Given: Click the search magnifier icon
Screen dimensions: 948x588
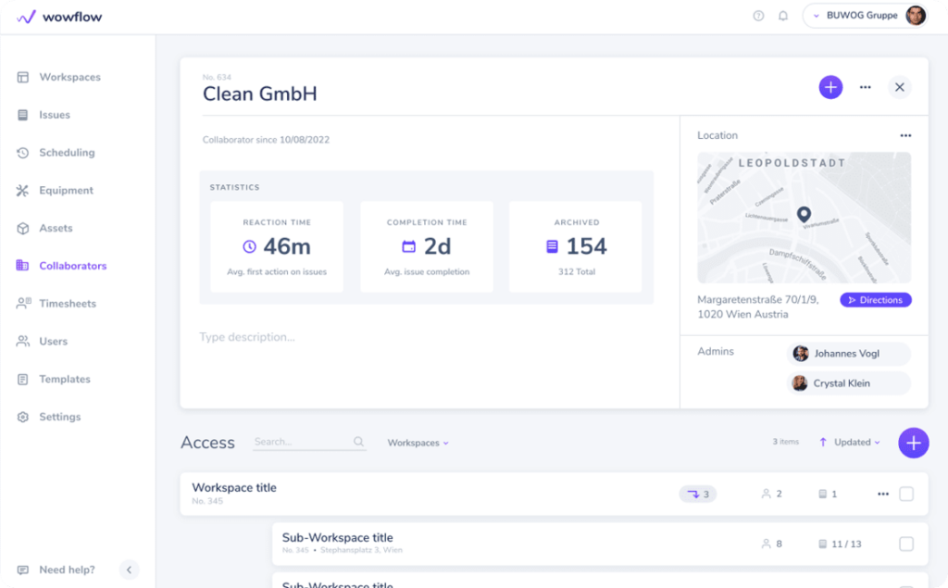Looking at the screenshot, I should pyautogui.click(x=358, y=442).
